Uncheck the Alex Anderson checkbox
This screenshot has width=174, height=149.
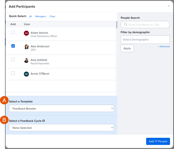click(13, 46)
